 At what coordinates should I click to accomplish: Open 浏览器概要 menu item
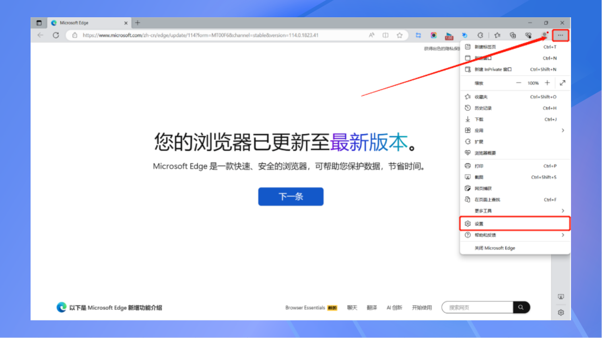(515, 153)
